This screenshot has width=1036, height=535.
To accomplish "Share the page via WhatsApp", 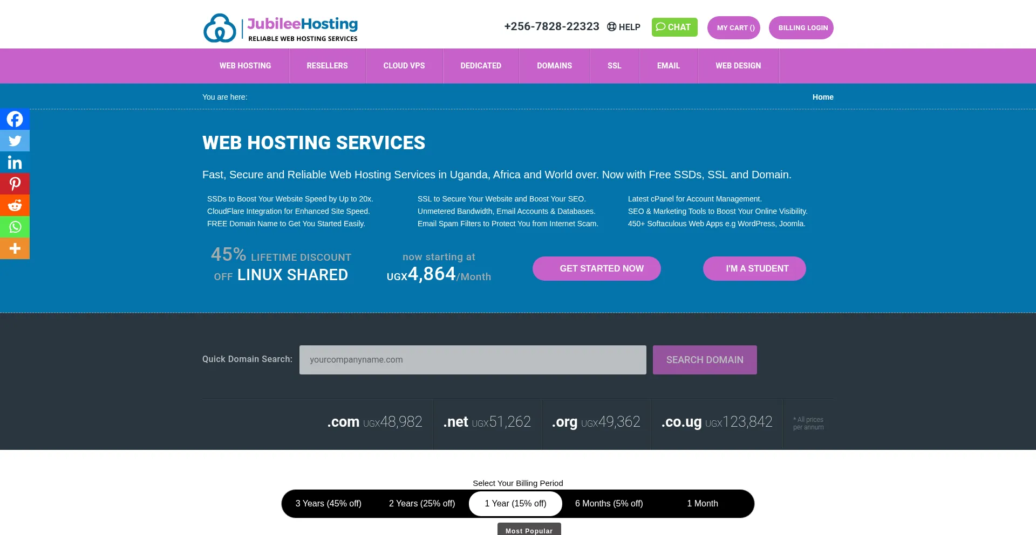I will (15, 226).
